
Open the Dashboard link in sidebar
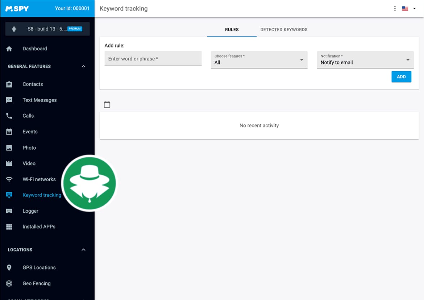(35, 49)
